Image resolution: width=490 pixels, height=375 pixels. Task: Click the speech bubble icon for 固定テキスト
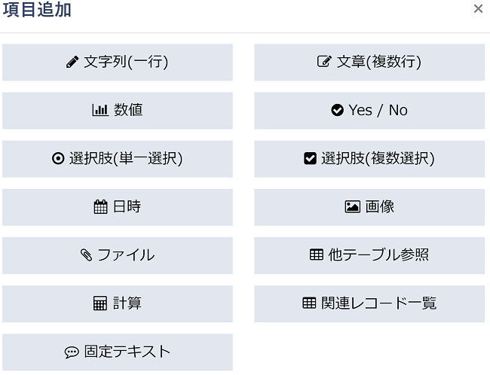pyautogui.click(x=72, y=352)
